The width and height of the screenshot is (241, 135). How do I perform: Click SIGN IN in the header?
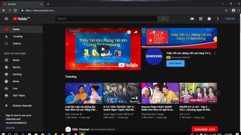point(230,19)
